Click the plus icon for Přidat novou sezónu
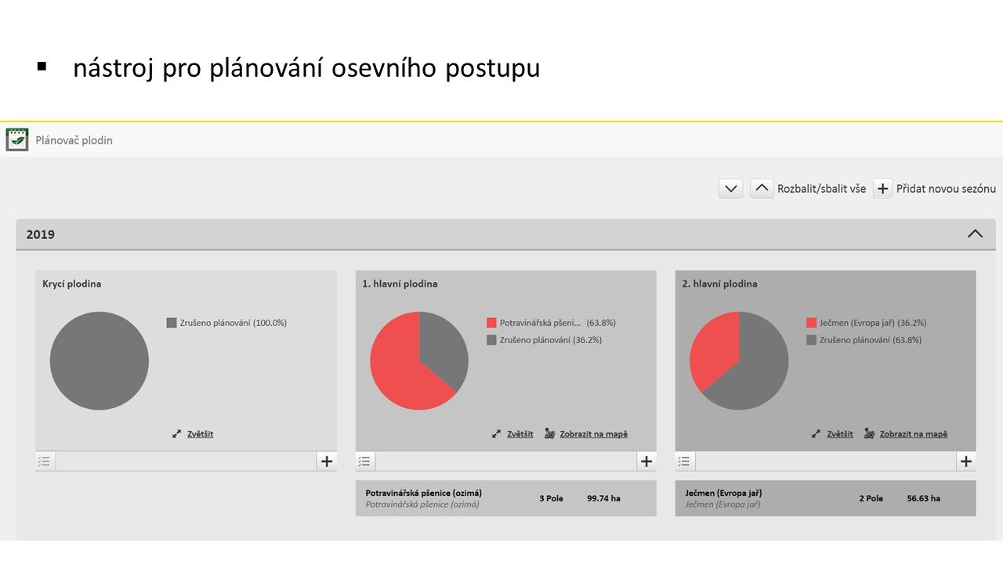This screenshot has height=564, width=1003. (882, 189)
